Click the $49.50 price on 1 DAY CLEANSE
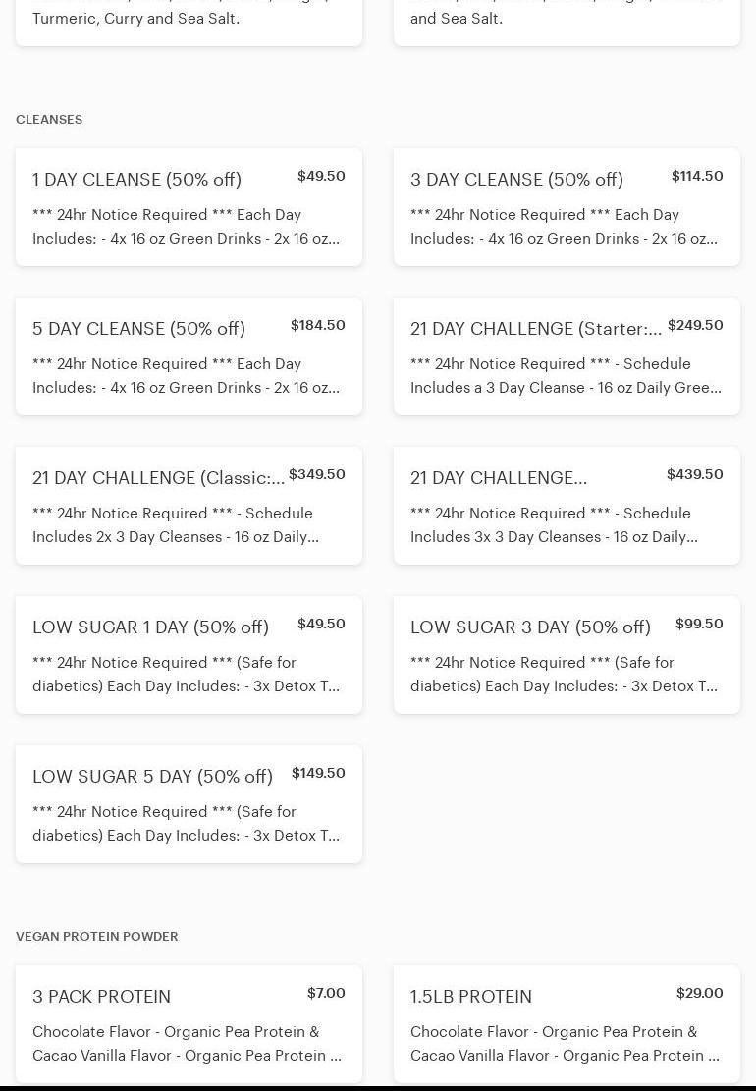Image resolution: width=756 pixels, height=1091 pixels. coord(321,177)
